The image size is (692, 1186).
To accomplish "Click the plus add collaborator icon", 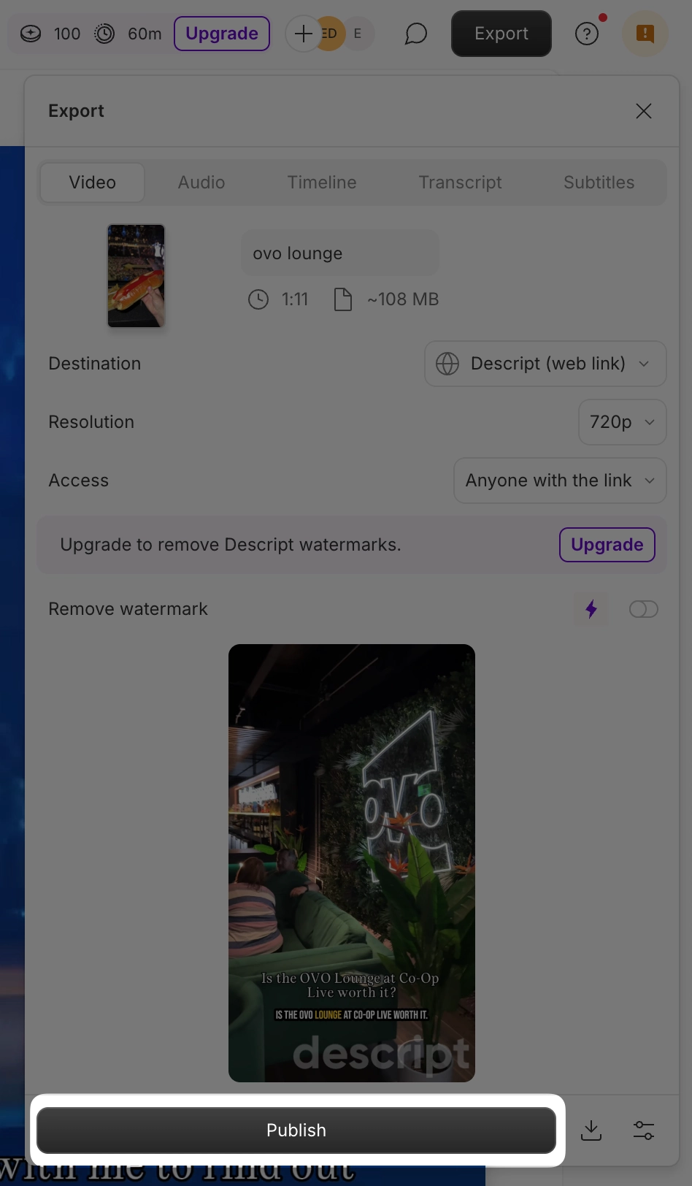I will coord(304,34).
